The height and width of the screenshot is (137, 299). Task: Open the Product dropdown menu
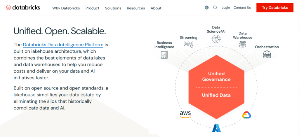pyautogui.click(x=92, y=8)
